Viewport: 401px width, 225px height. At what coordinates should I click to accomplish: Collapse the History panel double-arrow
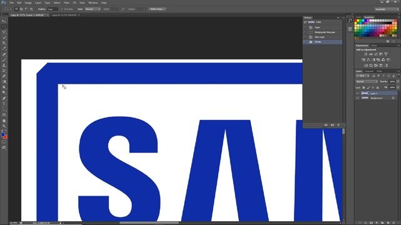coord(338,17)
